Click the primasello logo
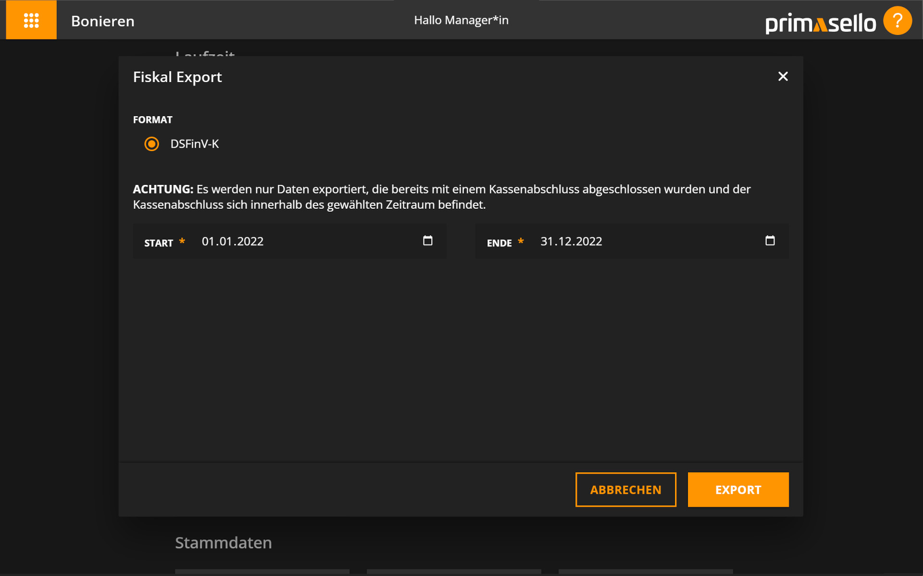The width and height of the screenshot is (923, 576). coord(821,23)
